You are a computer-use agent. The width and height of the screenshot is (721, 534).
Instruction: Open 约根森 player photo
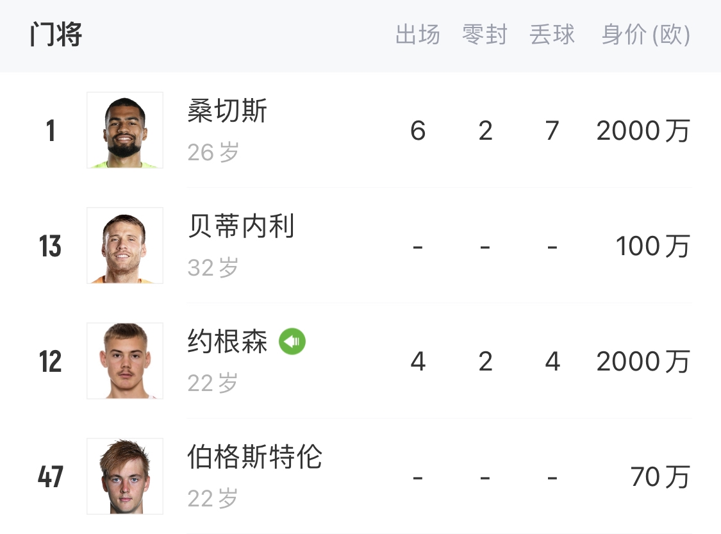click(125, 361)
